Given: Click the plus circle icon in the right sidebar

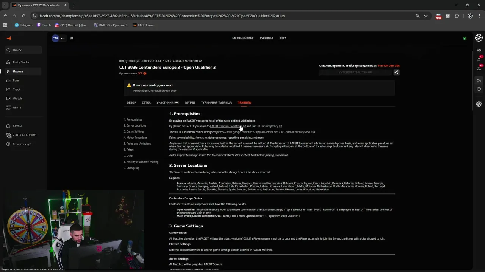Looking at the screenshot, I should (x=479, y=89).
